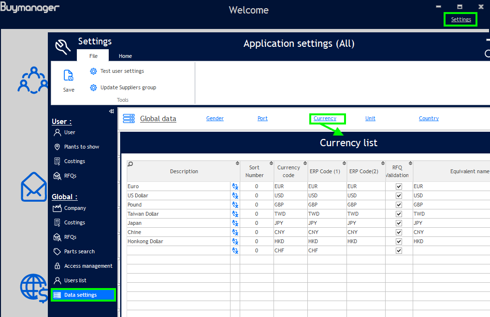Click the Update Suppliers group gear icon
Image resolution: width=490 pixels, height=317 pixels.
coord(93,88)
